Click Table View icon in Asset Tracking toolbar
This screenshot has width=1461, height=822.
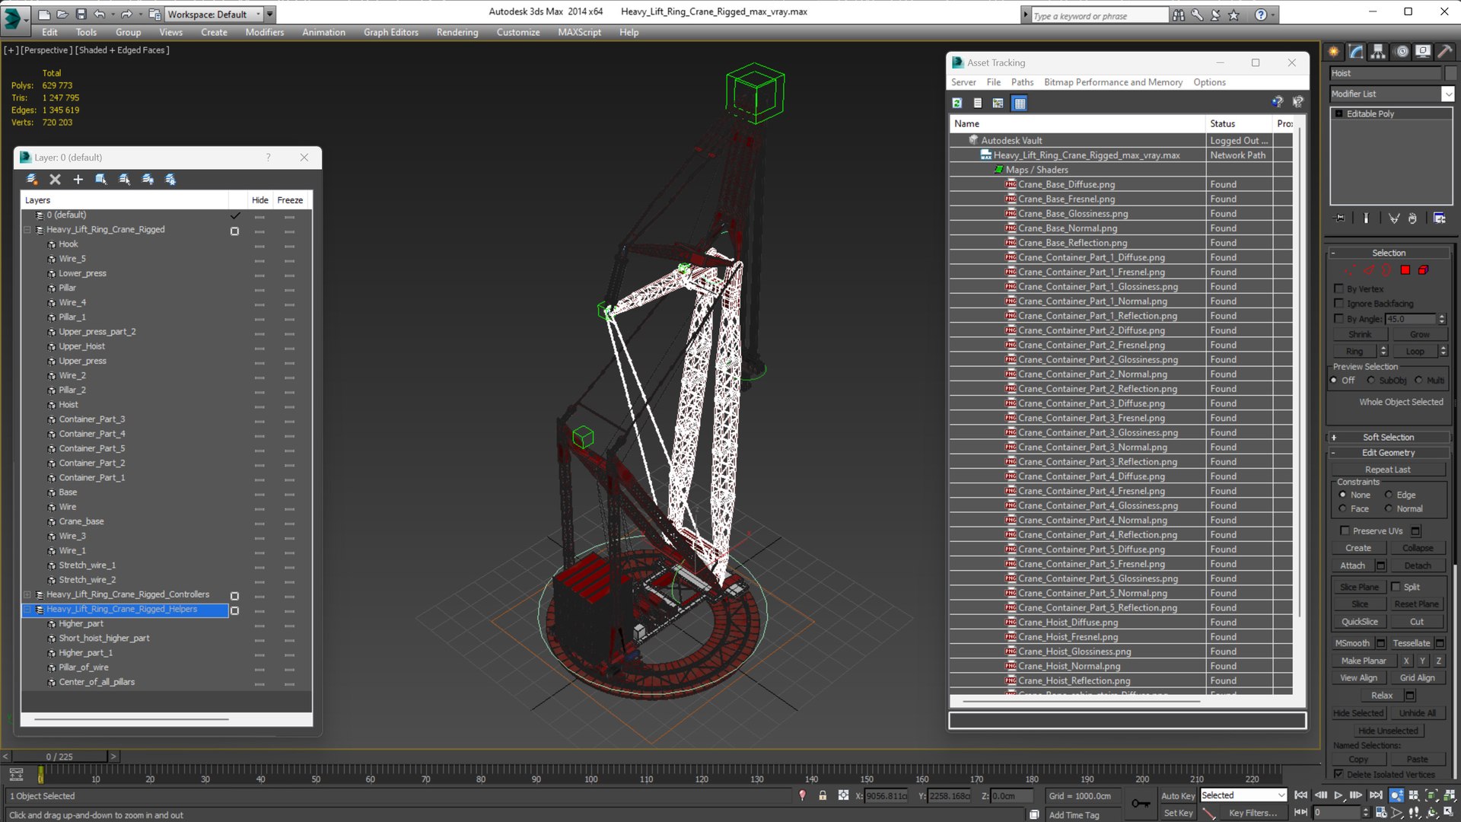(x=1020, y=103)
